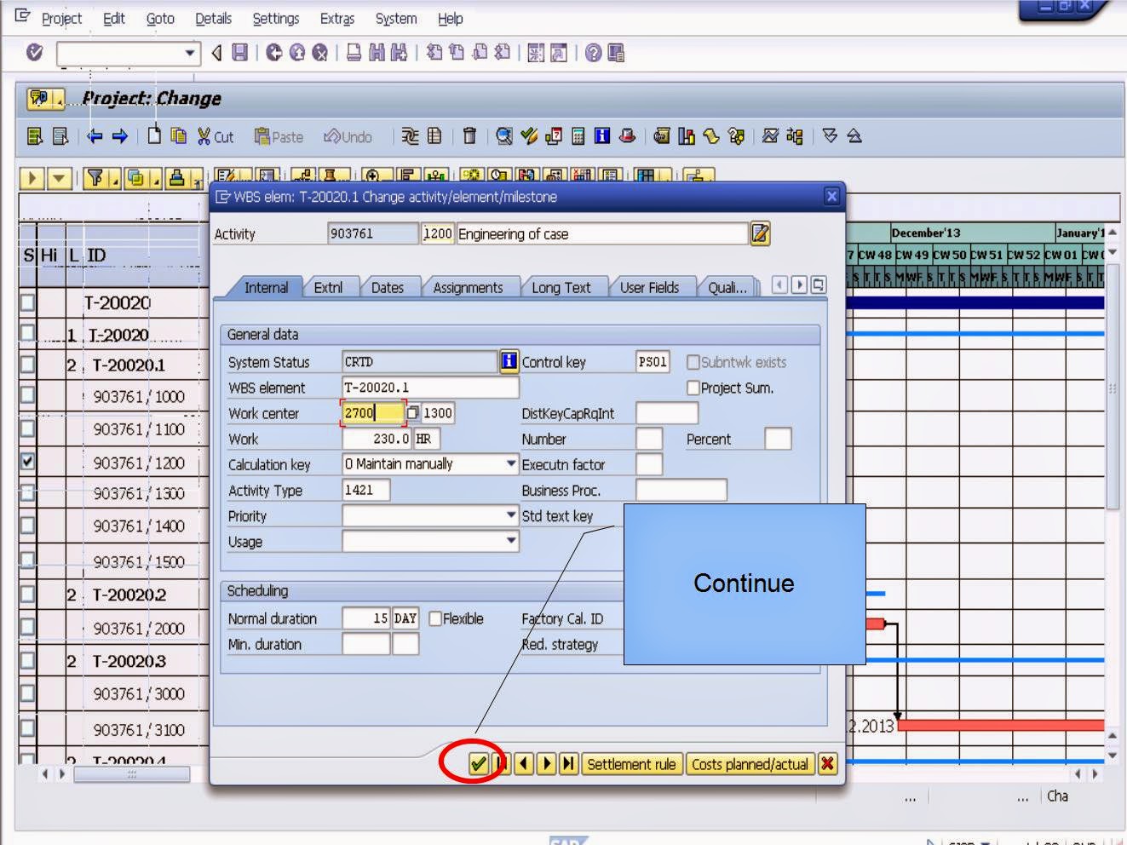Image resolution: width=1127 pixels, height=845 pixels.
Task: Enable the Project Sum. checkbox
Action: click(693, 387)
